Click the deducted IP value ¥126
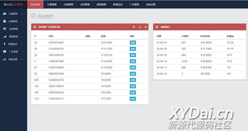Screen dimensions: 248x131 click(x=230, y=43)
